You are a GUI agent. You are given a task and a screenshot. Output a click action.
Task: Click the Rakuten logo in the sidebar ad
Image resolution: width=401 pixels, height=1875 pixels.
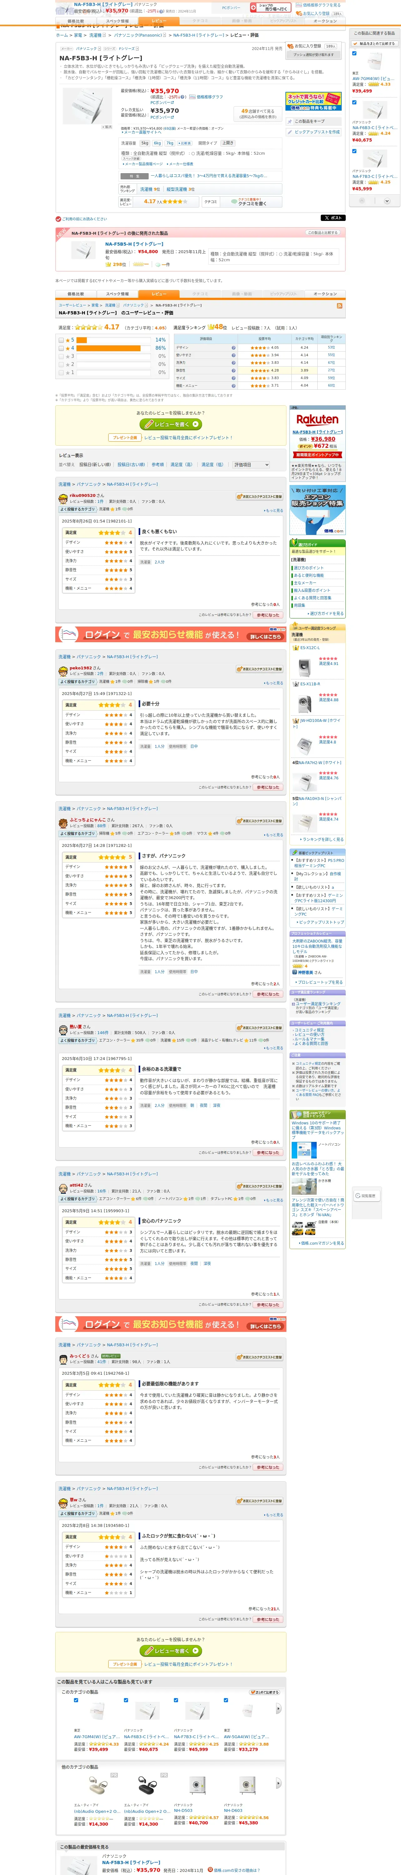click(317, 420)
